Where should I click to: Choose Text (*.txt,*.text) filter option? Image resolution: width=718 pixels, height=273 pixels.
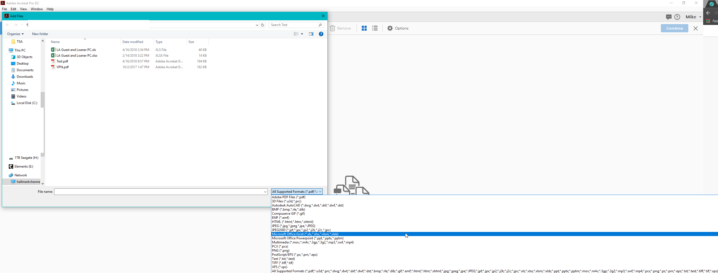[x=283, y=259]
